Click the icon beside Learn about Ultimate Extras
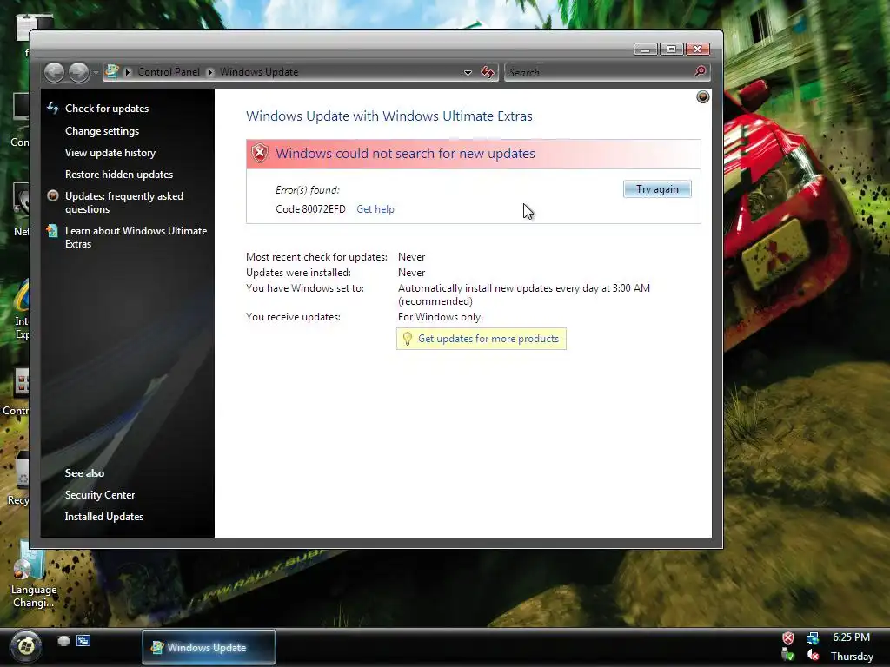The height and width of the screenshot is (667, 890). click(52, 231)
